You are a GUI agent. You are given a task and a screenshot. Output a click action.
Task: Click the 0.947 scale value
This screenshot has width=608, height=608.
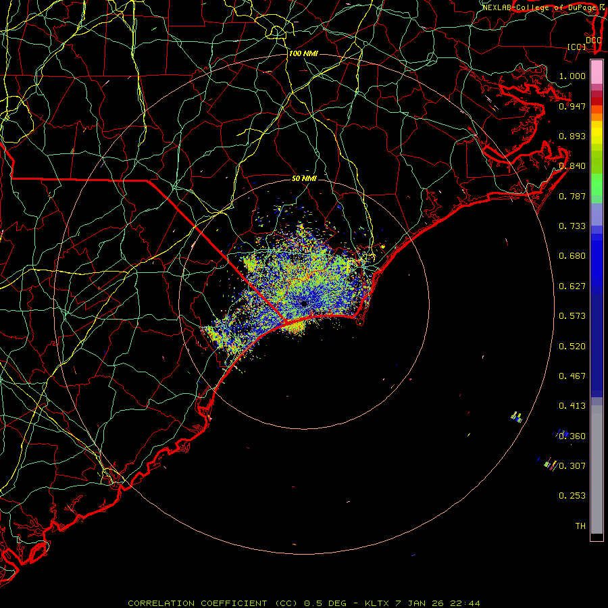point(572,106)
